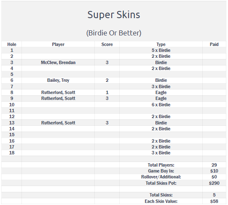Select Bailey, Troy player cell
The height and width of the screenshot is (205, 228).
(58, 80)
